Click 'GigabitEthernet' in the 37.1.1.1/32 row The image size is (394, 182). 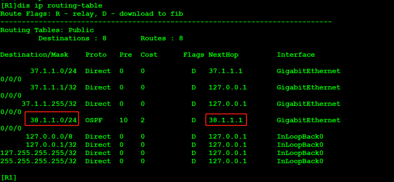pyautogui.click(x=309, y=87)
